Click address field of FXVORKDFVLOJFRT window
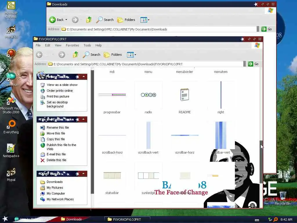Image resolution: width=297 pixels, height=223 pixels. point(146,64)
